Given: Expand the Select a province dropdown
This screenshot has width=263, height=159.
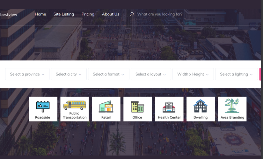Looking at the screenshot, I should point(27,74).
